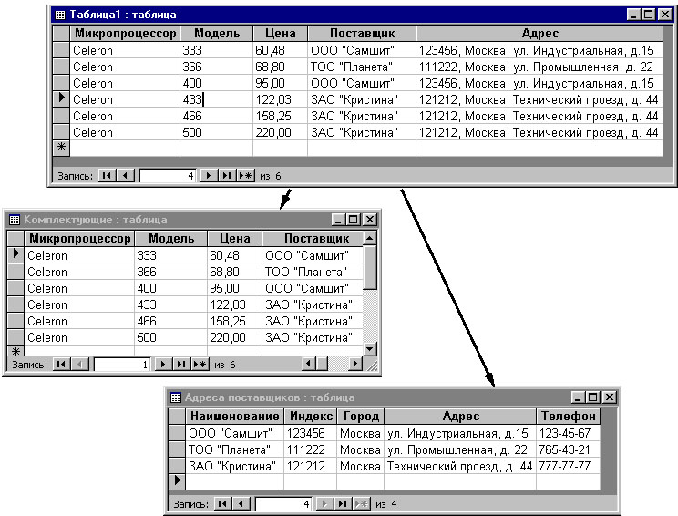Select Цена column header in Комплектующие

coord(235,238)
